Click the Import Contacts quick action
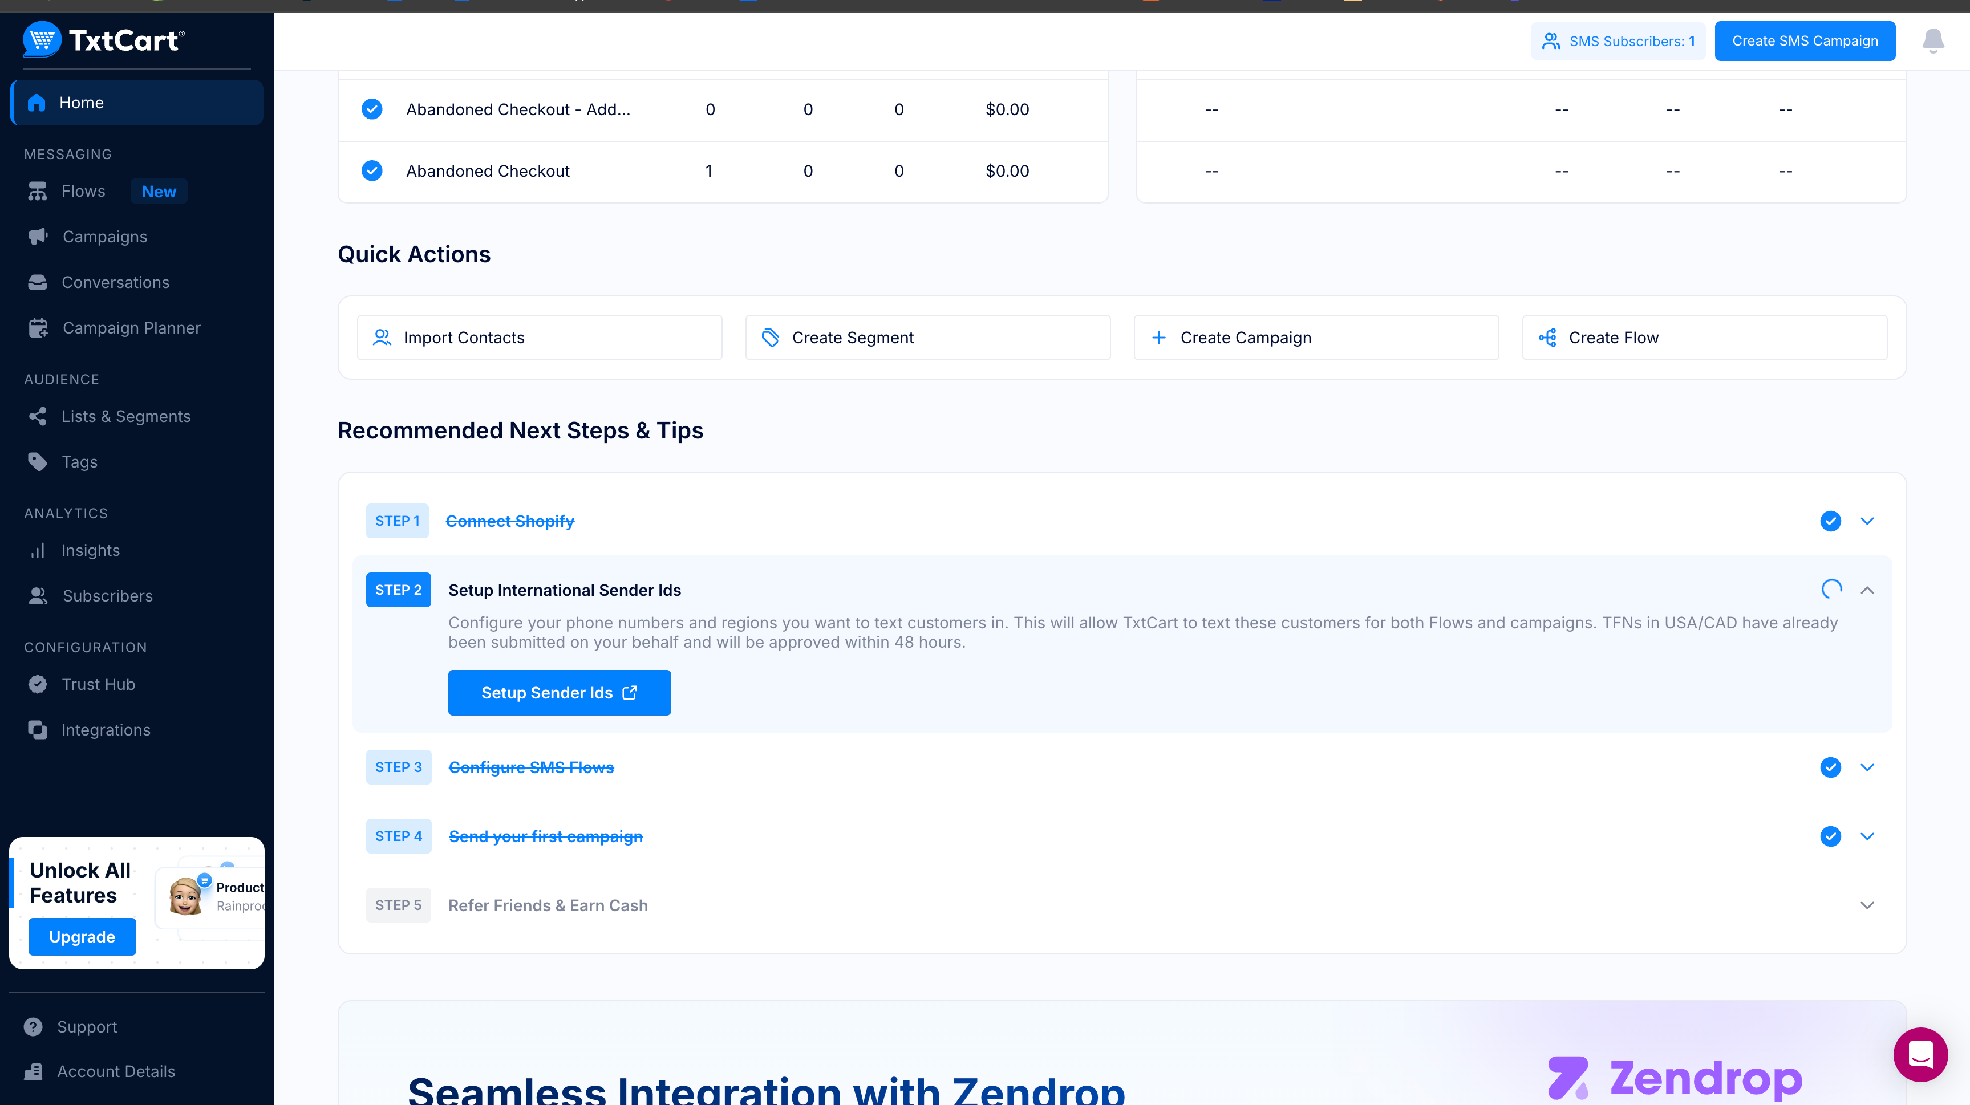 pos(539,337)
